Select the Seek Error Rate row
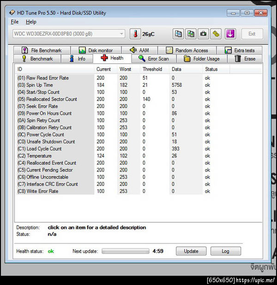The image size is (277, 285). (x=123, y=106)
